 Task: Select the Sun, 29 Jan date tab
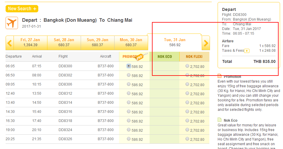click(97, 43)
